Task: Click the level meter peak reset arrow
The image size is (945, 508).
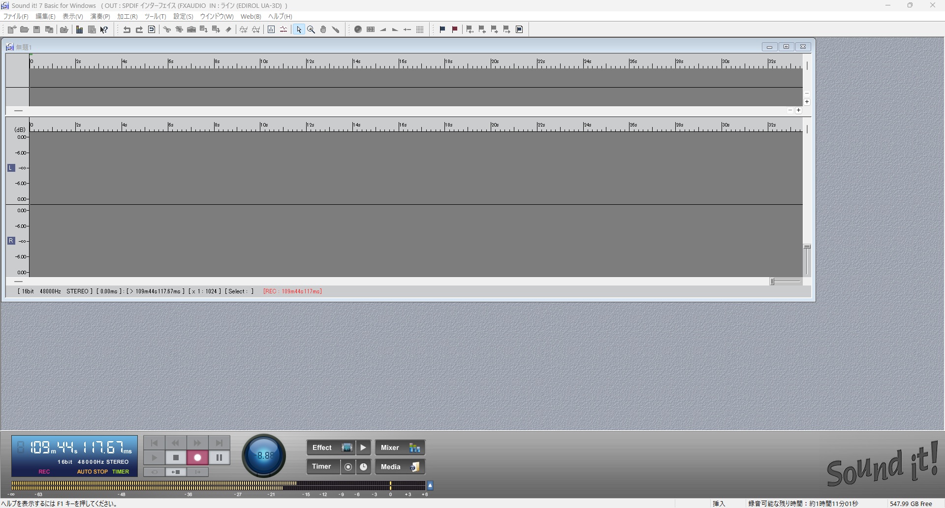Action: [x=430, y=486]
